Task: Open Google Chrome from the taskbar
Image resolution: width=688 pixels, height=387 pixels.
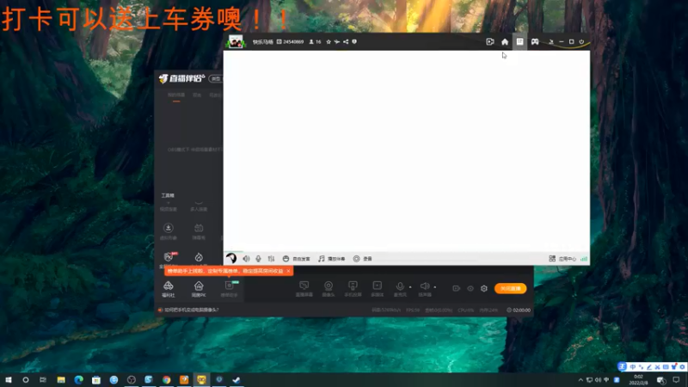Action: tap(166, 379)
